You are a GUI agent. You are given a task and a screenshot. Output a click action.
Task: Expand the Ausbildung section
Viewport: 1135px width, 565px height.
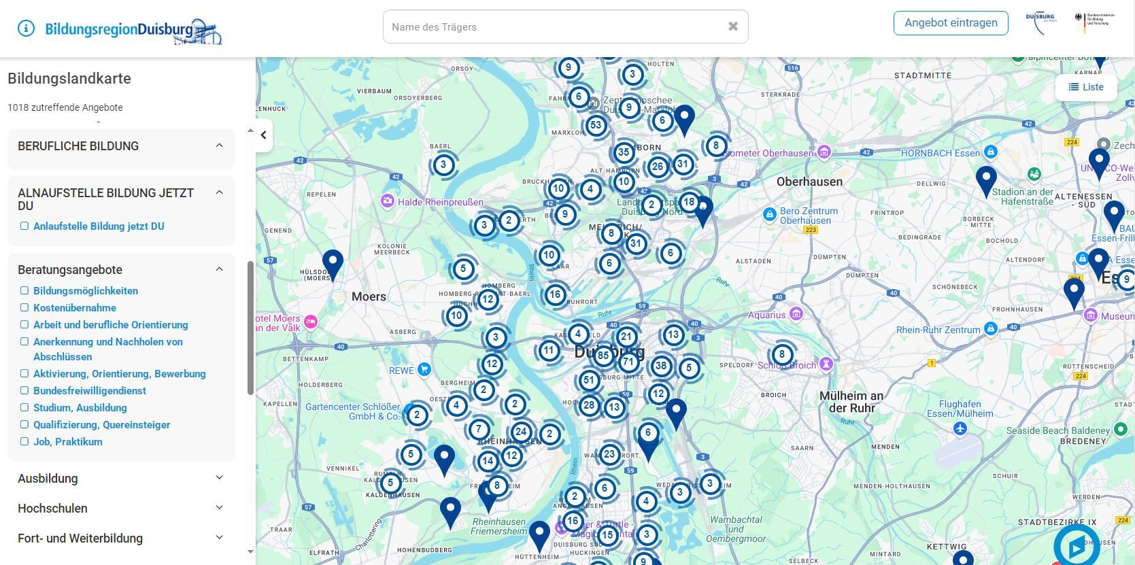tap(219, 478)
